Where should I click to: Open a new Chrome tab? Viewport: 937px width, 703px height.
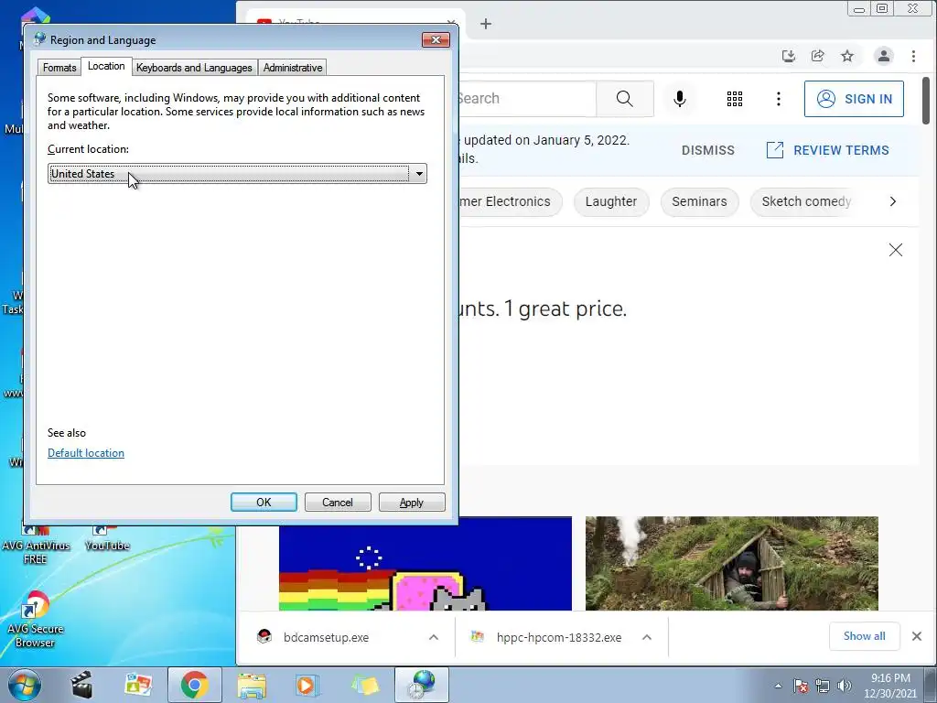click(x=486, y=24)
